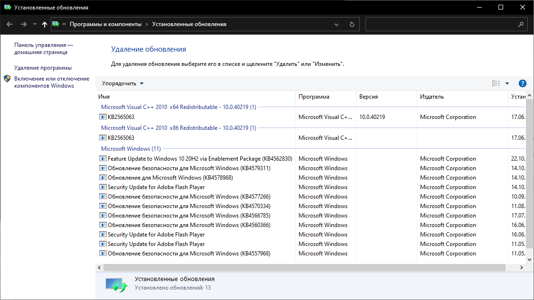Go up one folder level
Screen dimensions: 534x300
[45, 24]
